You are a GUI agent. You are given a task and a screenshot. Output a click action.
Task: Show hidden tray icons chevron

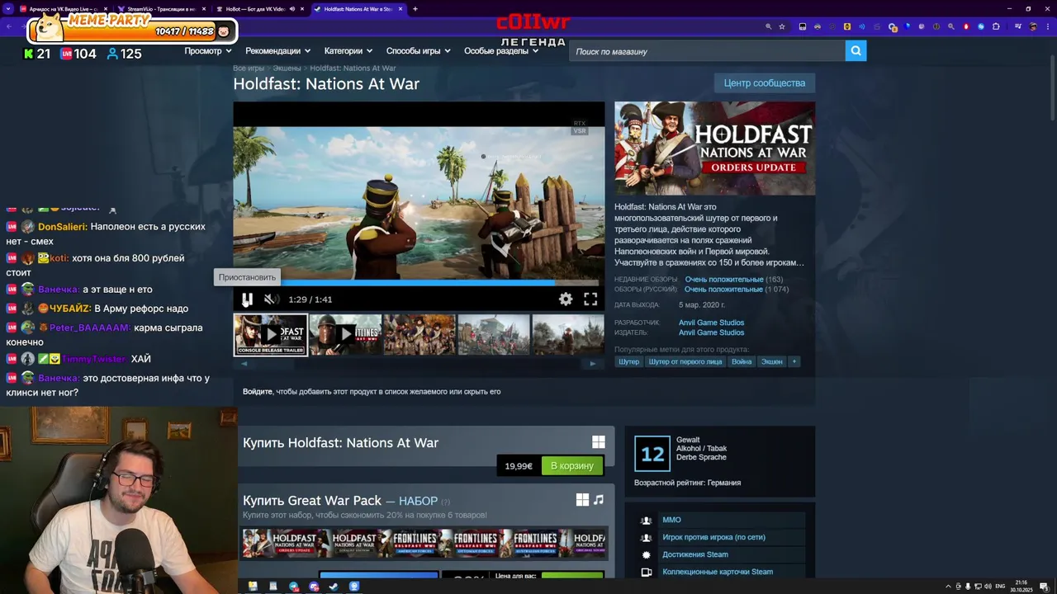click(x=948, y=587)
